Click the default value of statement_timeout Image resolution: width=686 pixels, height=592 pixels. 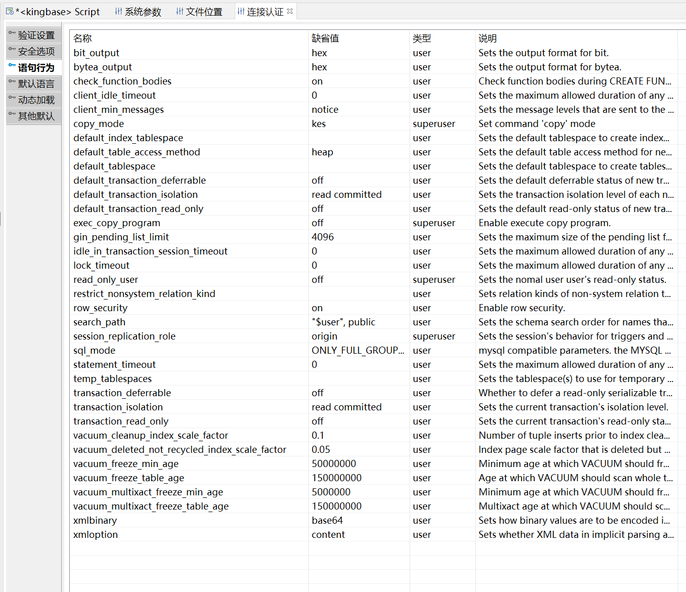pyautogui.click(x=315, y=365)
